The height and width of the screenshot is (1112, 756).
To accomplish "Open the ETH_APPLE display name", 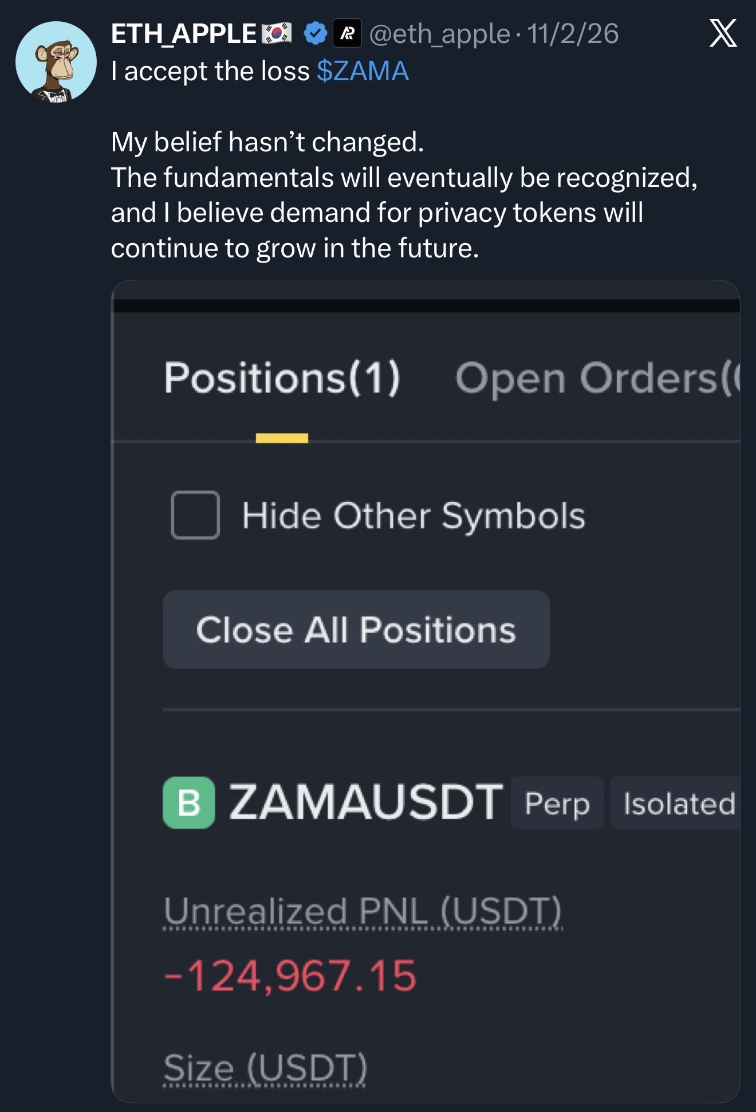I will [183, 34].
